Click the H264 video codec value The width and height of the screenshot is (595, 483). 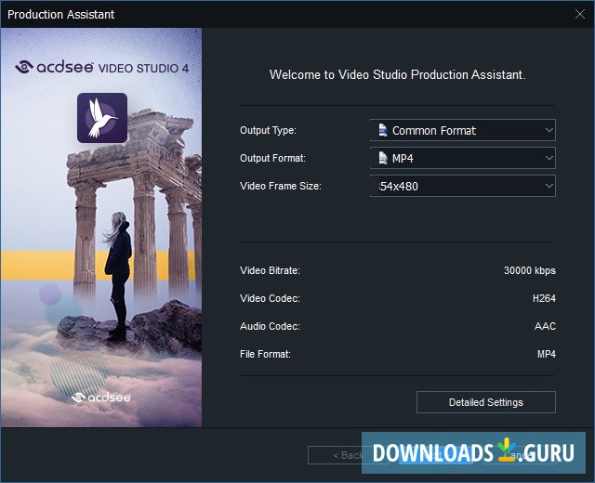pyautogui.click(x=544, y=298)
